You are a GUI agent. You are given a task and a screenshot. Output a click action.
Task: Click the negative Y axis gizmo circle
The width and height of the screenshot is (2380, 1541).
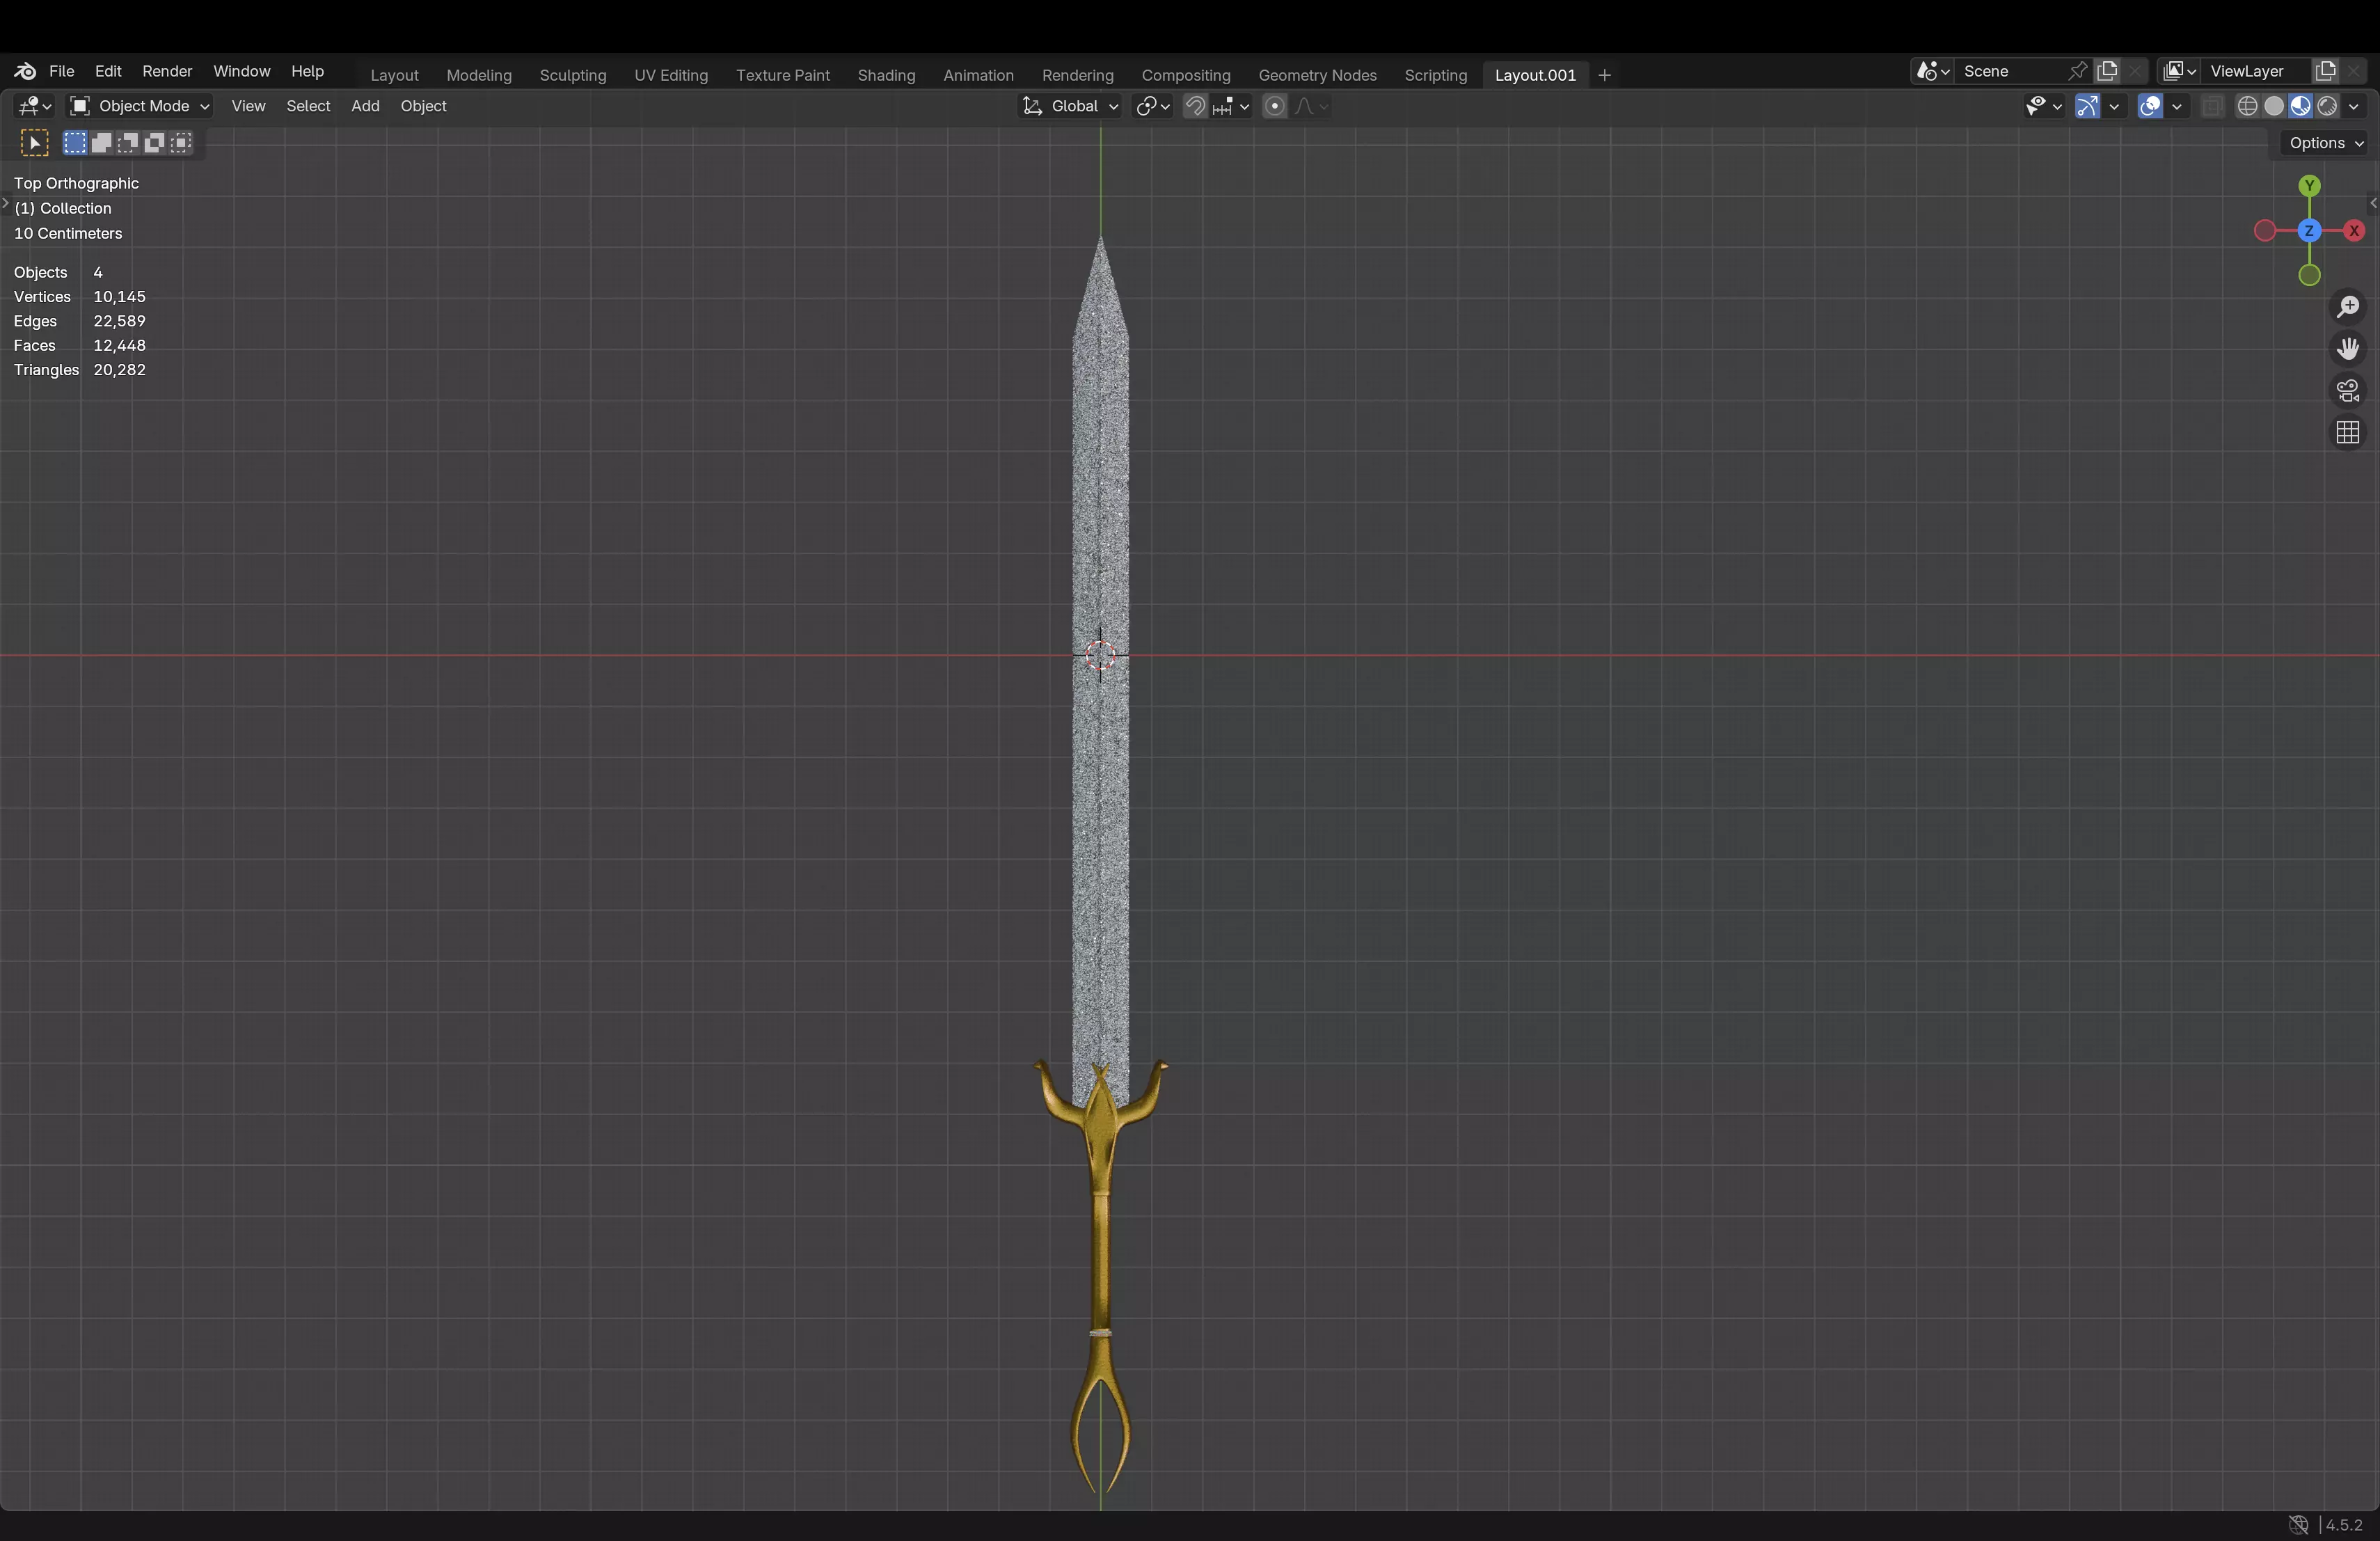2309,275
